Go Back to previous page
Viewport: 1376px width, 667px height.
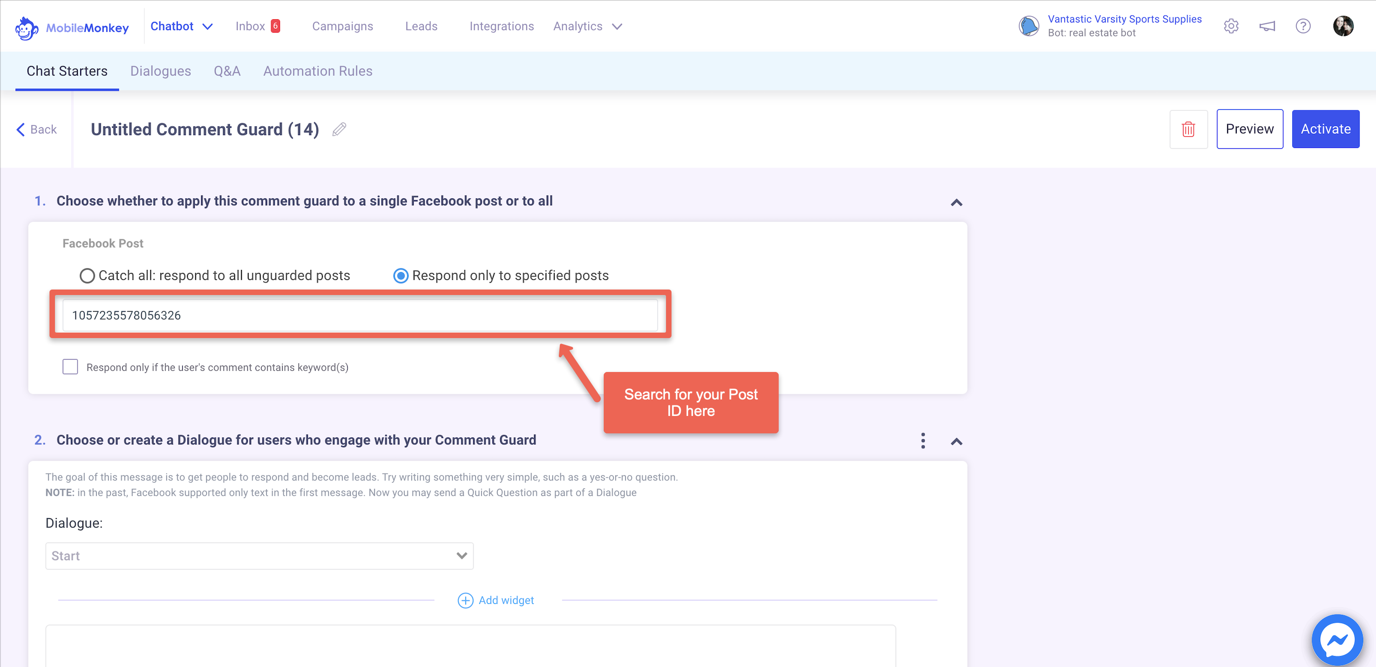(36, 129)
